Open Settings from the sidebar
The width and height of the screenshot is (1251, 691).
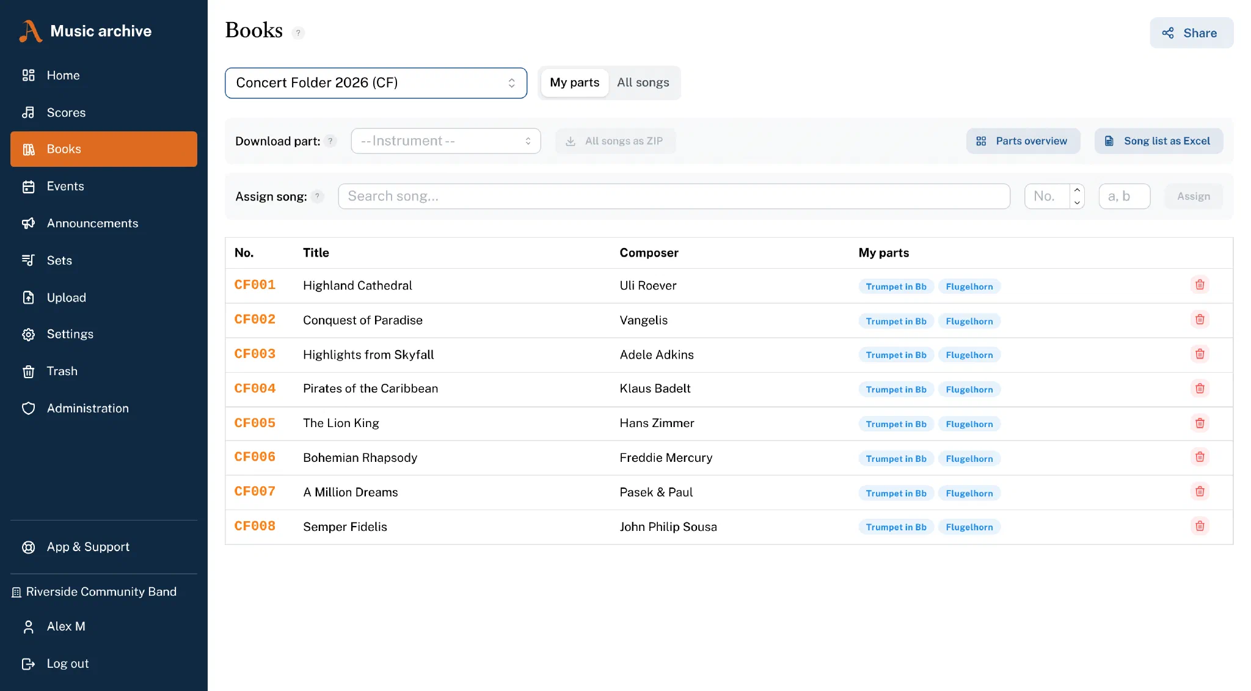[x=103, y=334]
